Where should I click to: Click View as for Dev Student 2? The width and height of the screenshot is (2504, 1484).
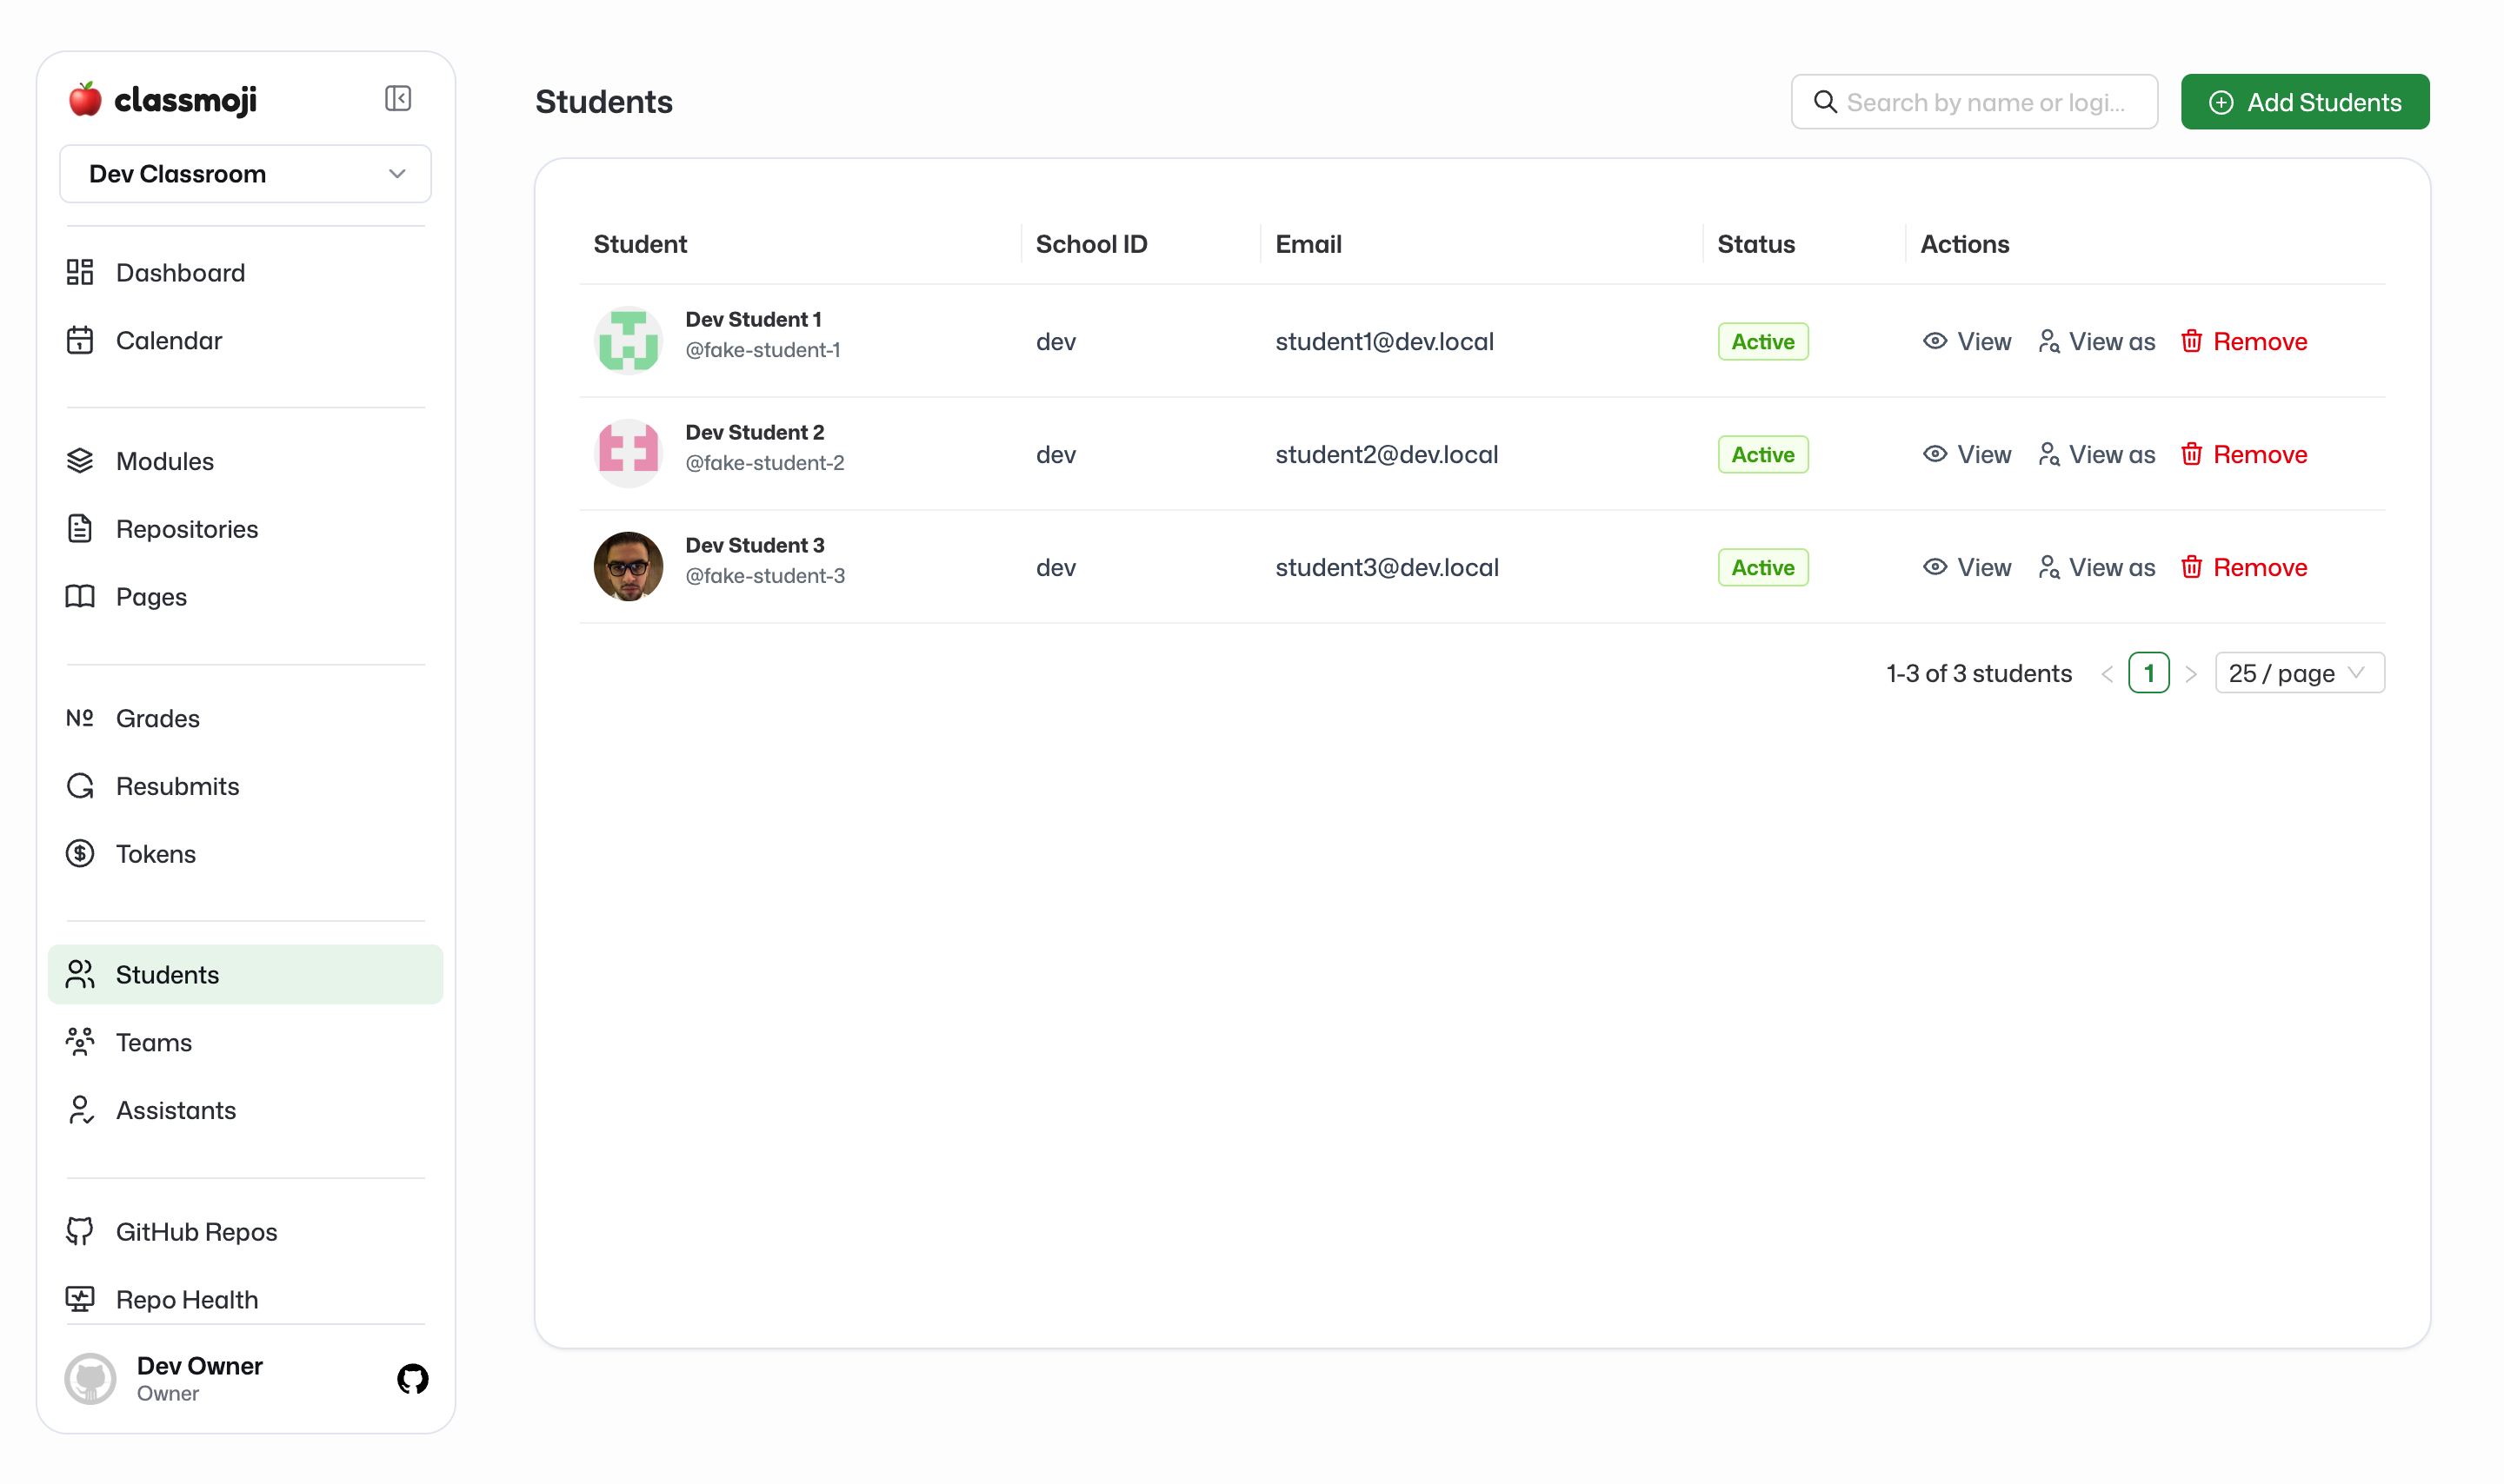tap(2097, 455)
